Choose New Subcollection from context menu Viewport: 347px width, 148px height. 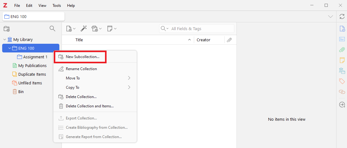point(83,57)
